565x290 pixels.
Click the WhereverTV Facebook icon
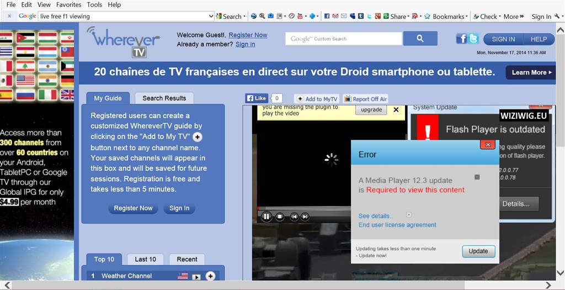pyautogui.click(x=462, y=39)
